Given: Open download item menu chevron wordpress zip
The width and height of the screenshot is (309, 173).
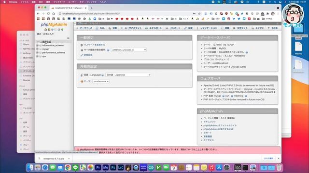Looking at the screenshot, I should tap(69, 159).
